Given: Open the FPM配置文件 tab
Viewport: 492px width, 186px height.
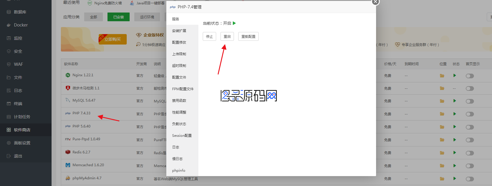Looking at the screenshot, I should tap(182, 89).
